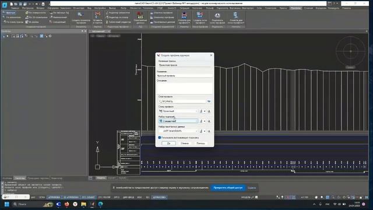Confirm dialog with the Да button
Screen dimensions: 373x210
pyautogui.click(x=168, y=143)
